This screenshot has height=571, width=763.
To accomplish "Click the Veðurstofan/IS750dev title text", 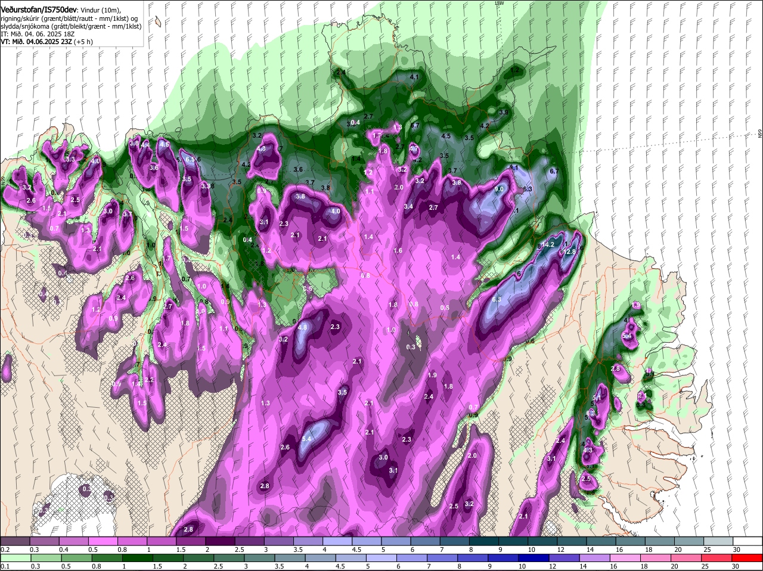I will 39,10.
